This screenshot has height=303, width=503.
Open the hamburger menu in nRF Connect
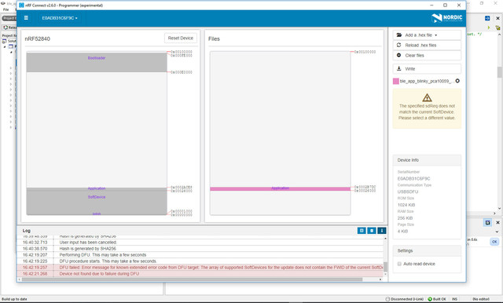tap(26, 18)
